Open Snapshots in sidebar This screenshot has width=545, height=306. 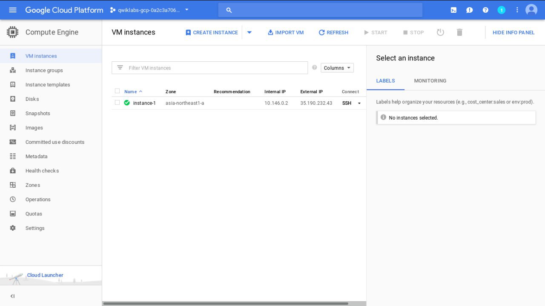point(37,114)
